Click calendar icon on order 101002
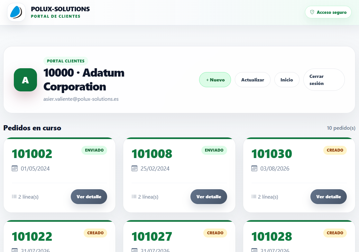The height and width of the screenshot is (252, 359). point(14,168)
